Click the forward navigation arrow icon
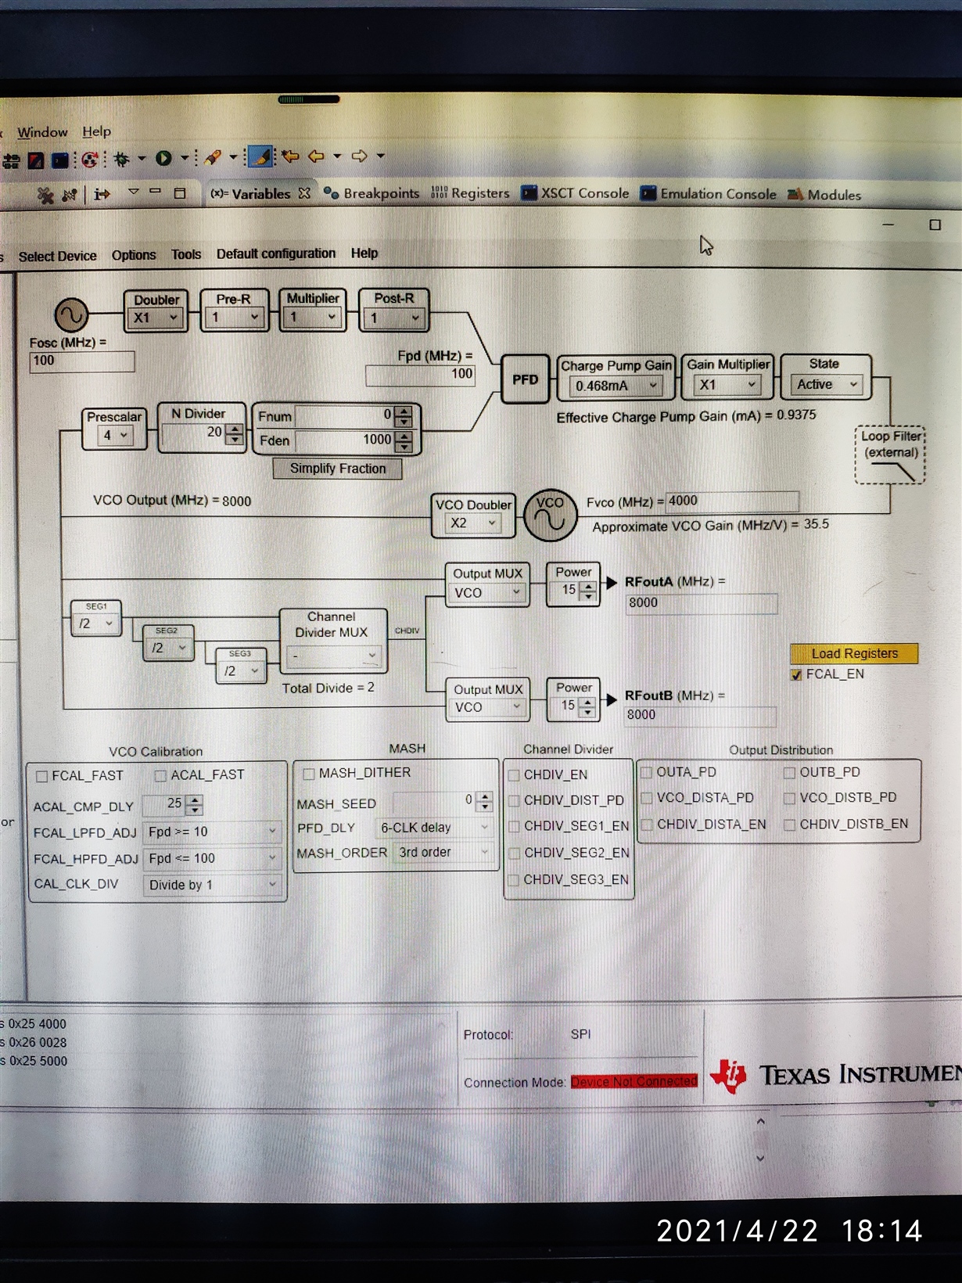The height and width of the screenshot is (1283, 962). pyautogui.click(x=359, y=156)
